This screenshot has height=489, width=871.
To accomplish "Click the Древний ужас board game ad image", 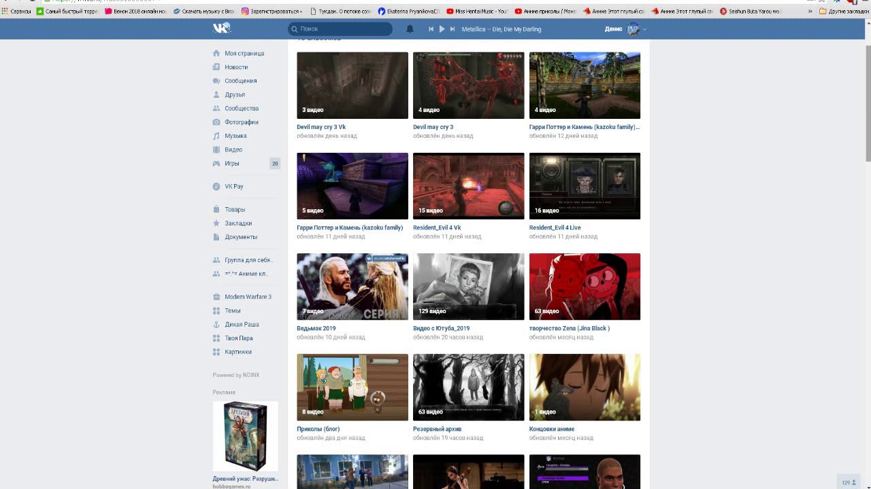I will 246,436.
